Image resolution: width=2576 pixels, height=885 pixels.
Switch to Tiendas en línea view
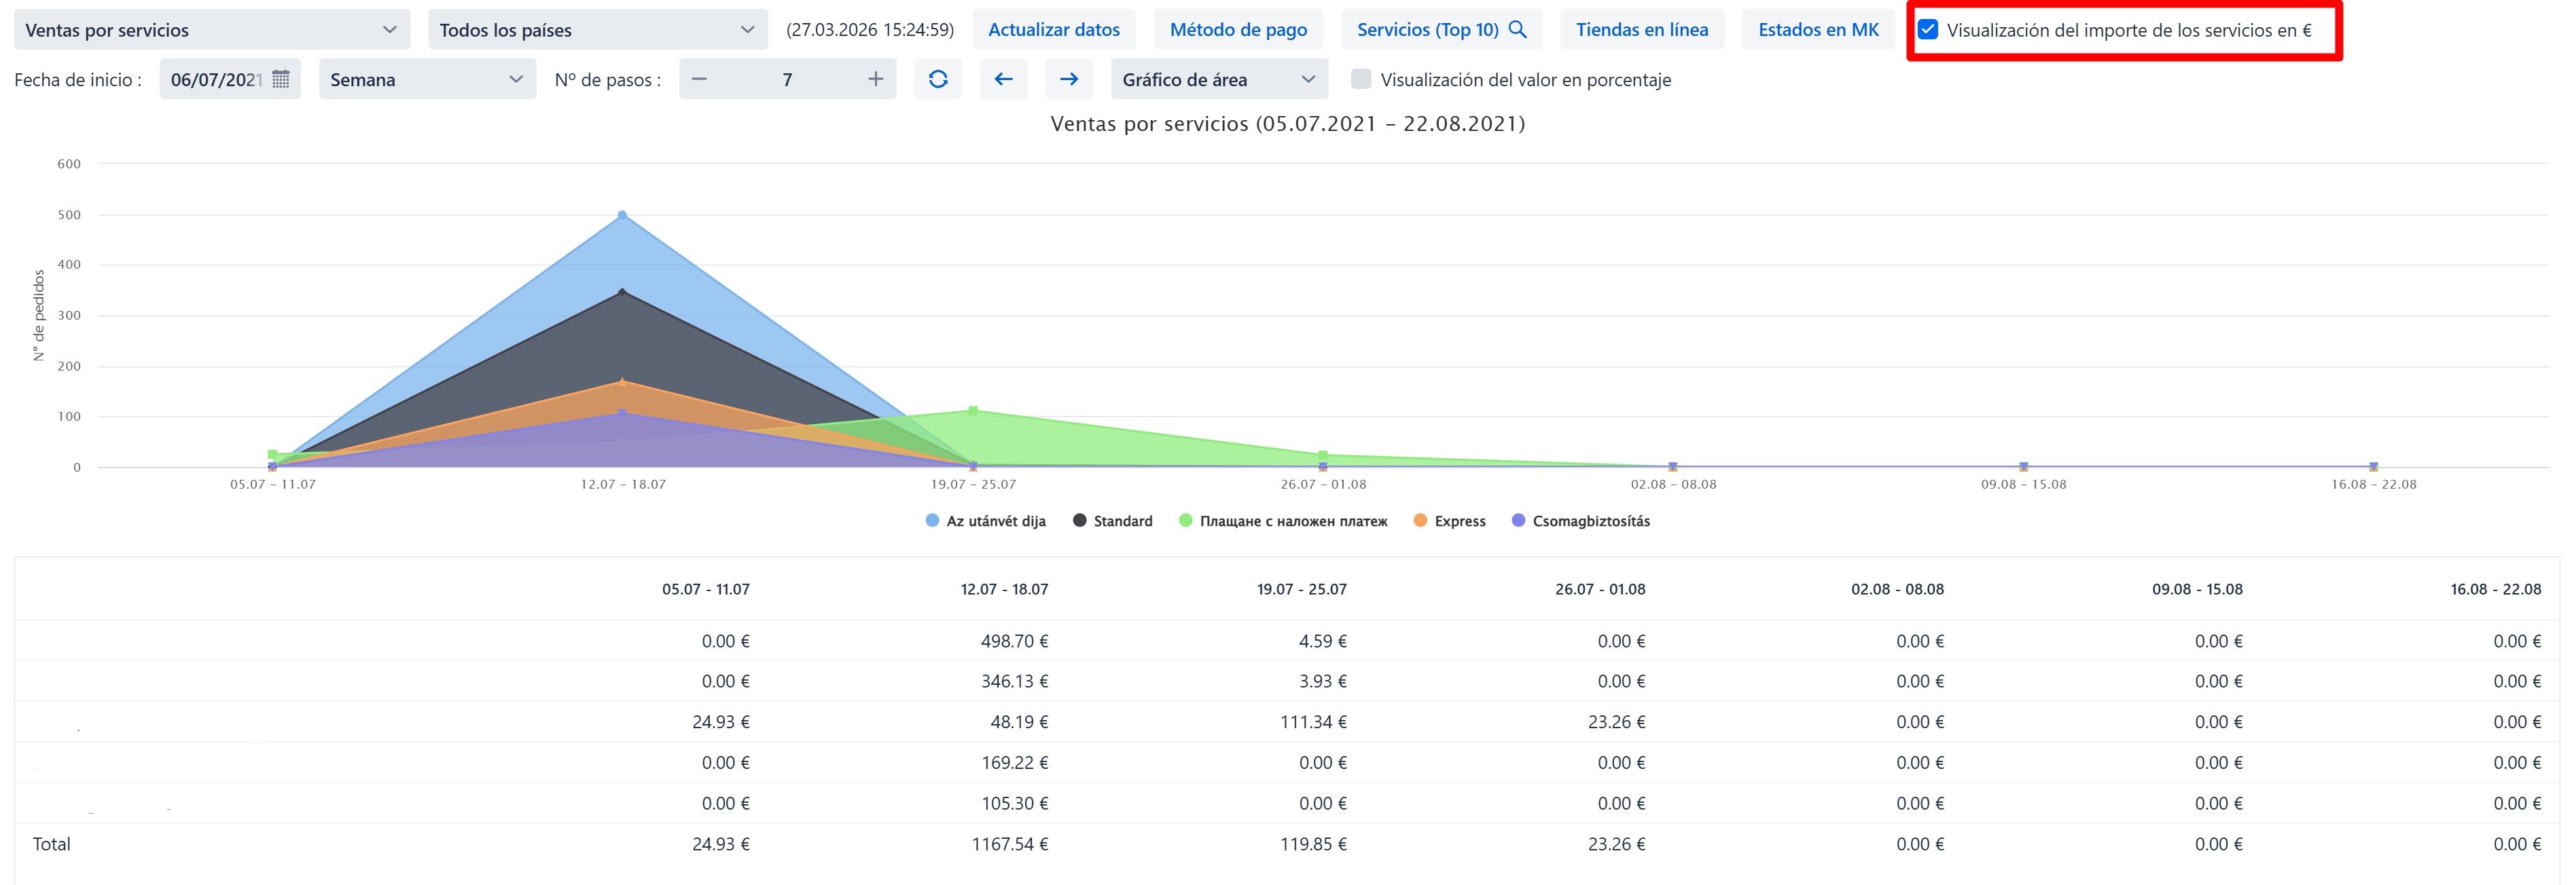pos(1641,30)
